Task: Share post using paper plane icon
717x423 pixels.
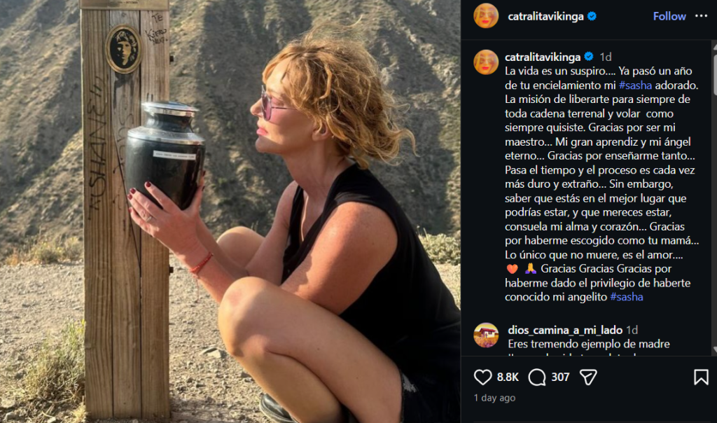Action: coord(589,377)
